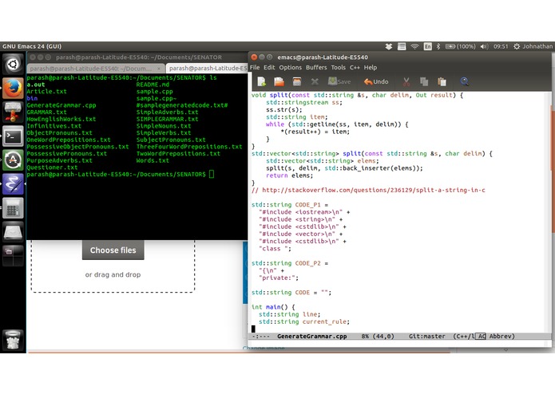555x394 pixels.
Task: Click the Dropbox indicator in top panel
Action: tap(389, 46)
